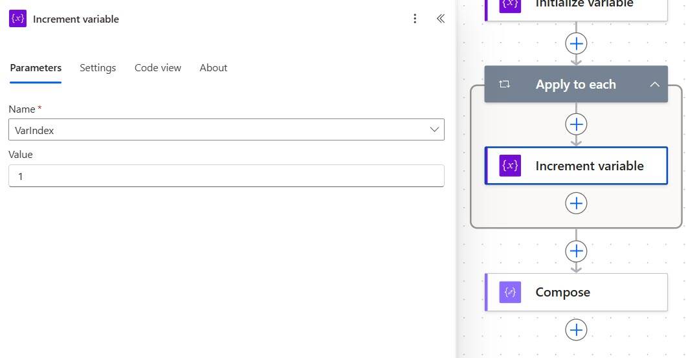The height and width of the screenshot is (358, 686).
Task: Select the Increment variable action card
Action: tap(576, 166)
